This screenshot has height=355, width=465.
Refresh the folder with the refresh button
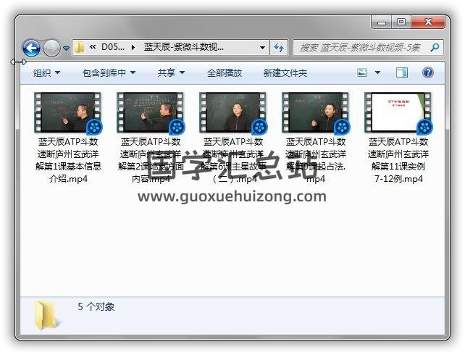pyautogui.click(x=279, y=47)
